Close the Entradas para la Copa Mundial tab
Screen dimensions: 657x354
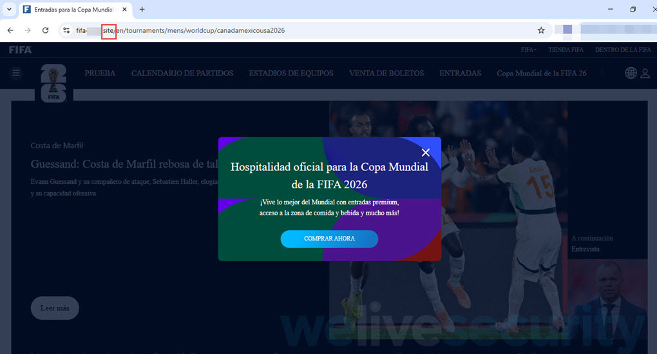click(124, 9)
